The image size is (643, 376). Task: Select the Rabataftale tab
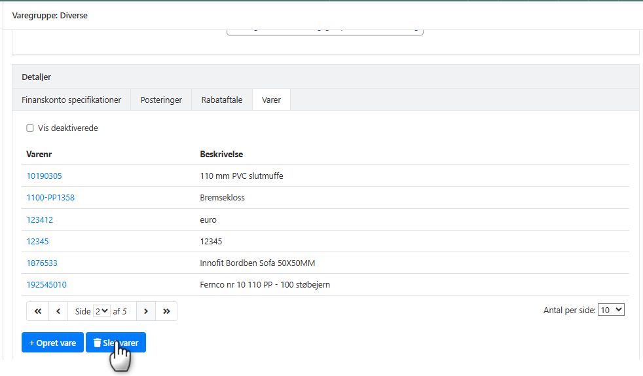pos(222,100)
